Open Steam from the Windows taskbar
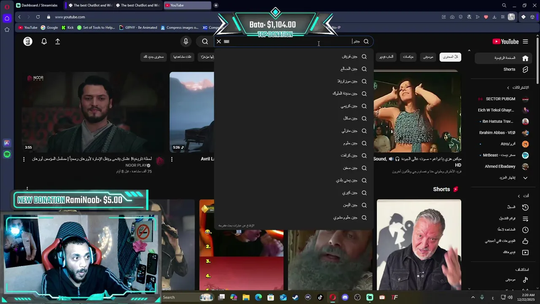The image size is (540, 304). tap(295, 297)
